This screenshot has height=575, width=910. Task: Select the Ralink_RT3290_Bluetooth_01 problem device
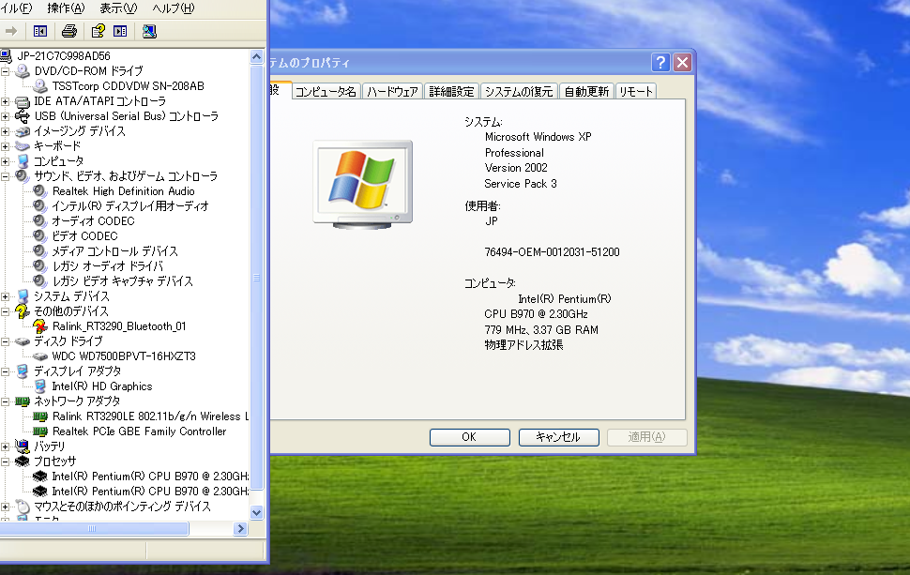[x=119, y=326]
